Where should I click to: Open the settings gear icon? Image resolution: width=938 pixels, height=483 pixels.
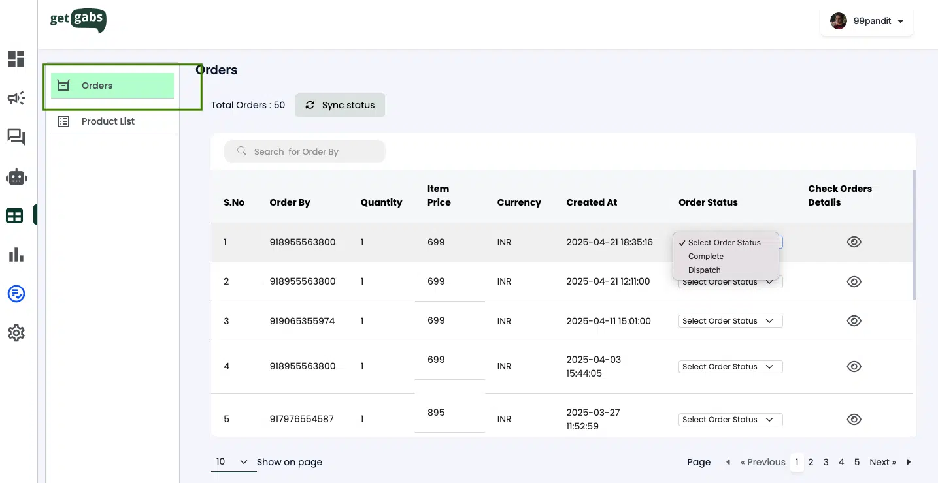point(16,333)
